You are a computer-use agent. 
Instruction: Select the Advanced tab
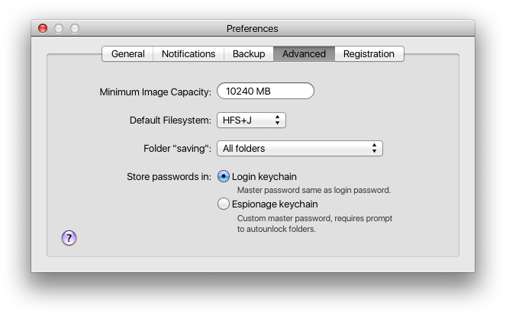pos(304,53)
